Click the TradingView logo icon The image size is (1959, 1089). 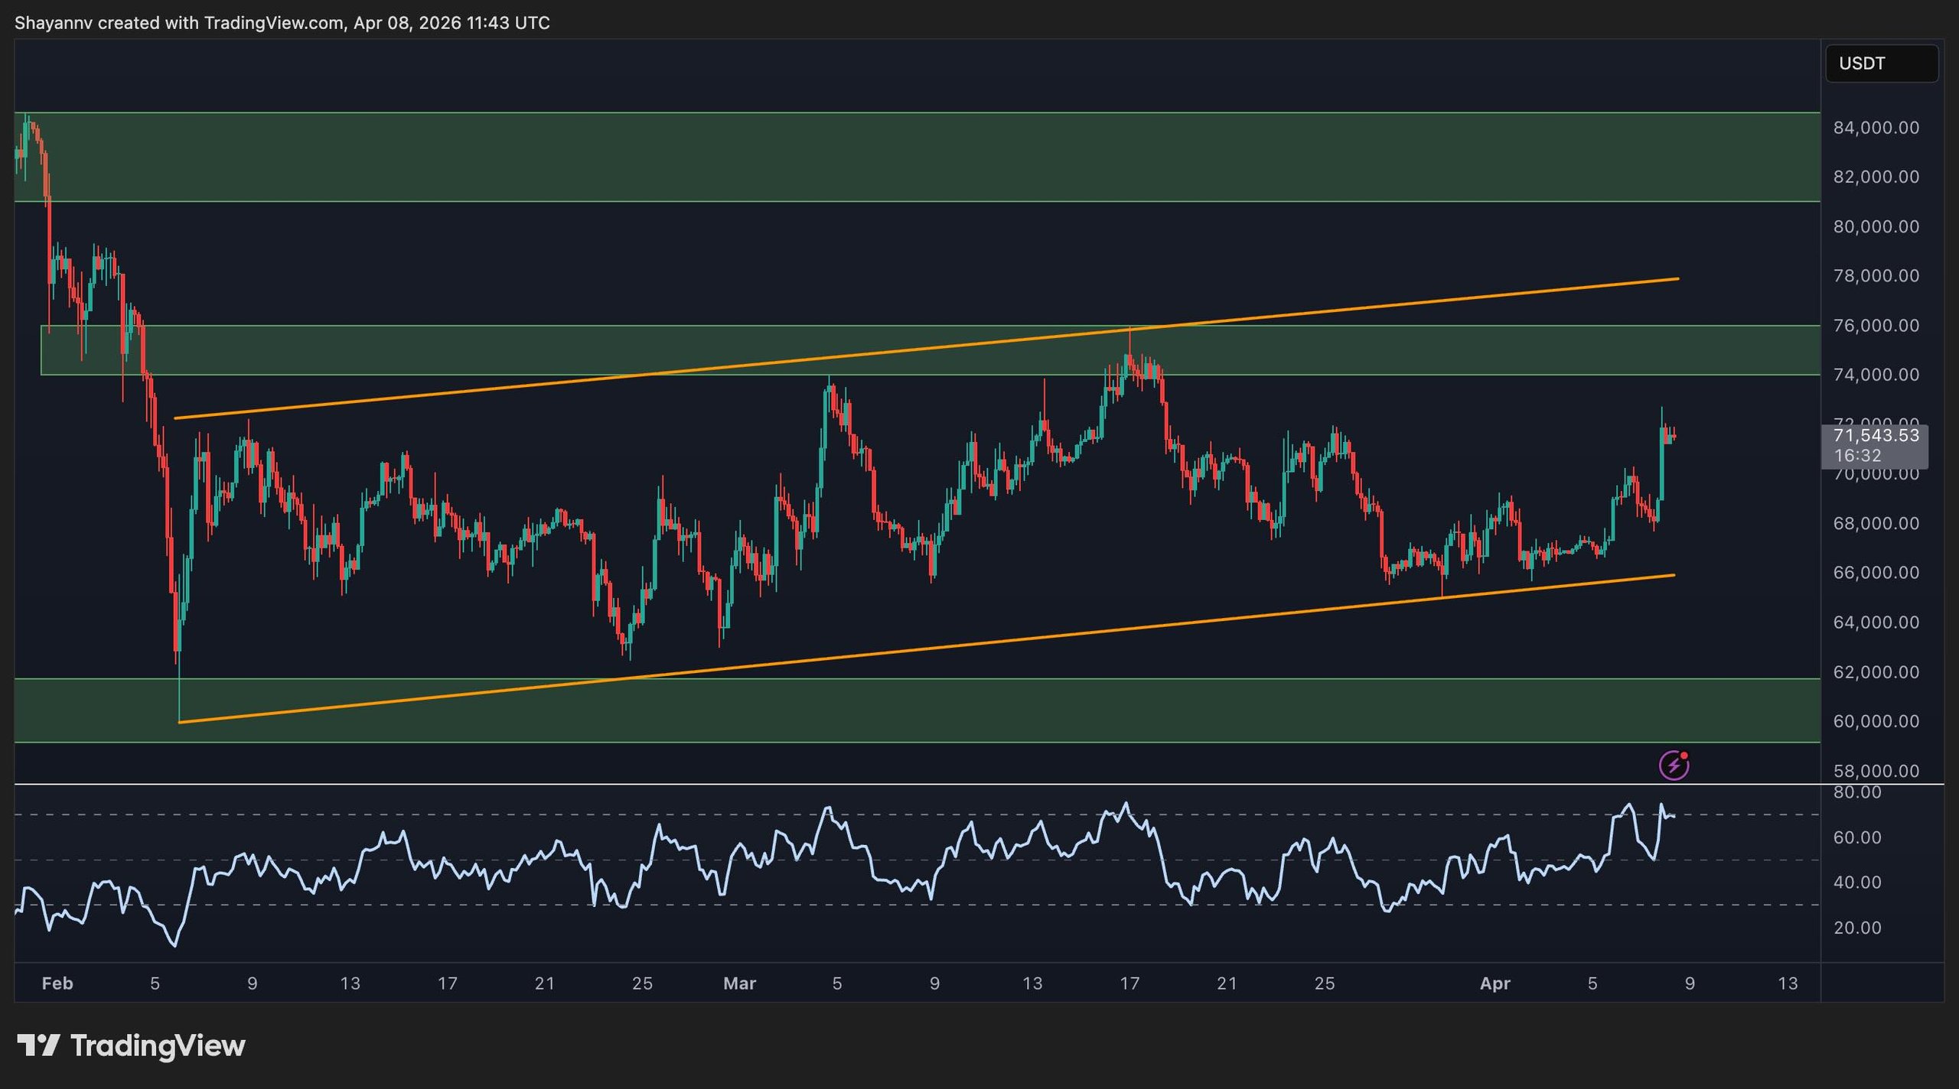(x=38, y=1045)
